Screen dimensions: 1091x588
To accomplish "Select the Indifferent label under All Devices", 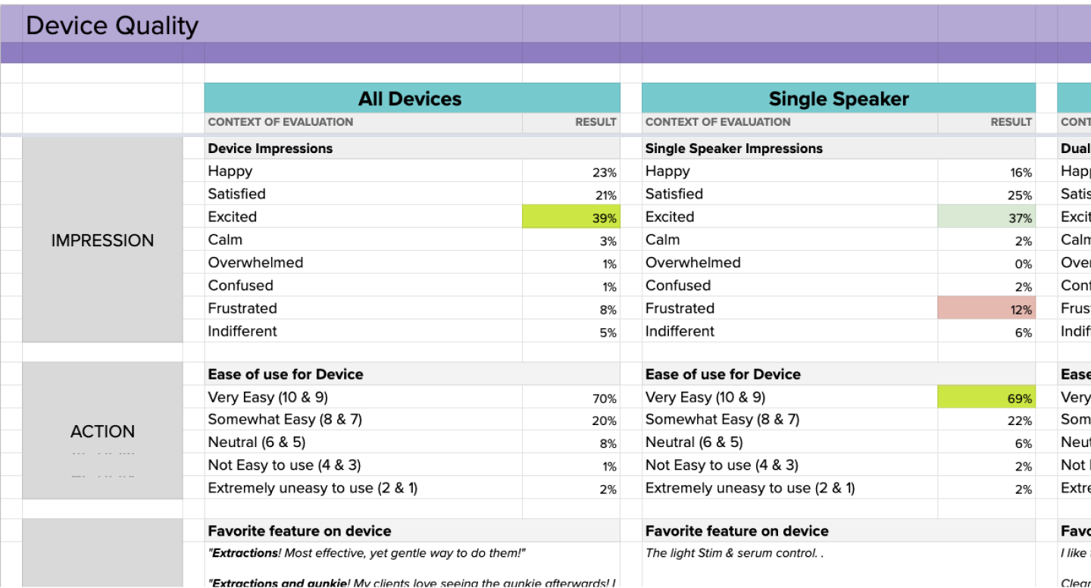I will pyautogui.click(x=242, y=331).
